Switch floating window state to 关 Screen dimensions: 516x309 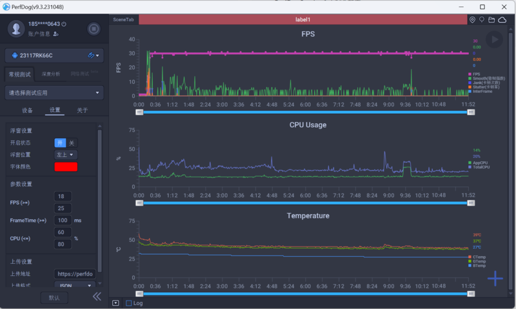(x=72, y=143)
